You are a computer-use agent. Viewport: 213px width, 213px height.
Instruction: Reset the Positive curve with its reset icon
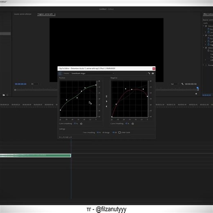click(81, 124)
